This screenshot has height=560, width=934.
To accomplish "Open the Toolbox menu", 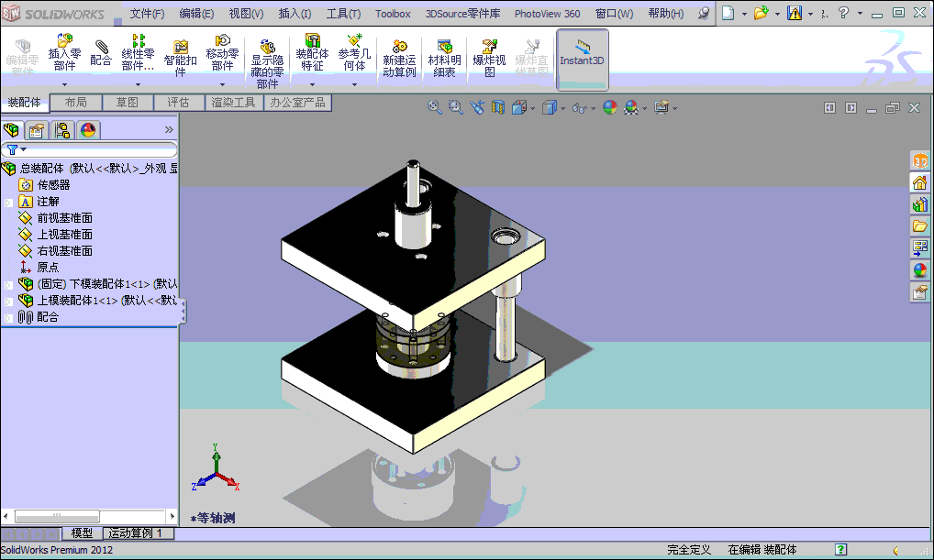I will tap(393, 13).
